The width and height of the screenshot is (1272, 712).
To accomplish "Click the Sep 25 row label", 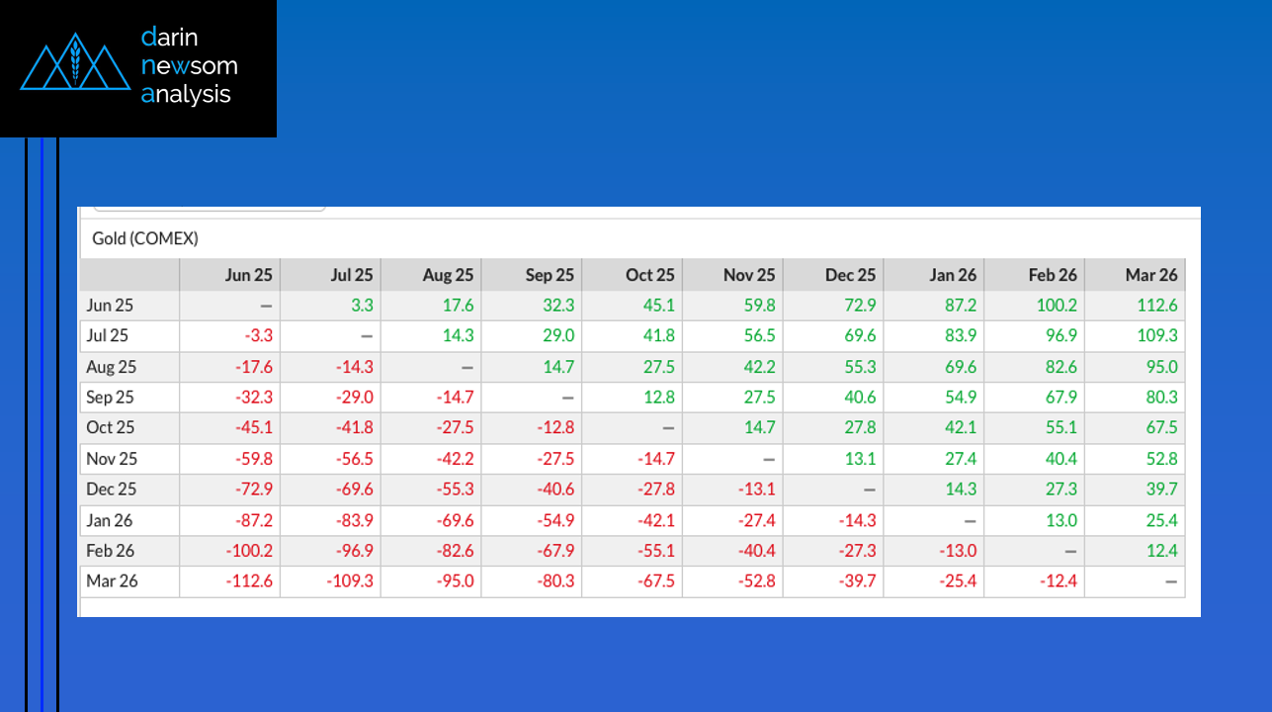I will tap(112, 398).
